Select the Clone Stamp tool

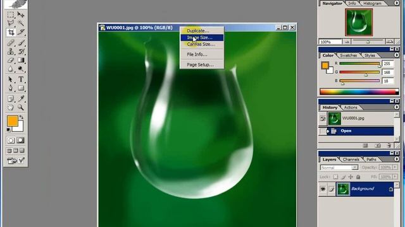tap(11, 52)
